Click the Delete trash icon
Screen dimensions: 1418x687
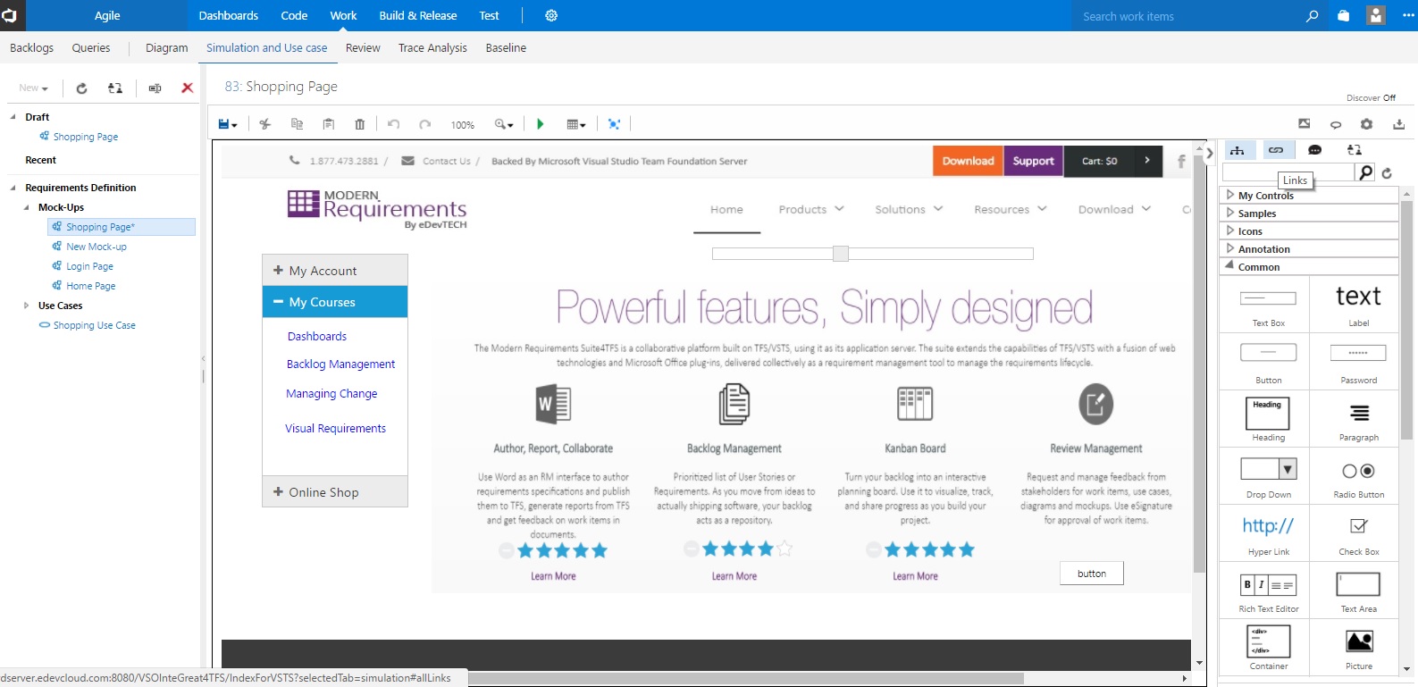point(360,124)
